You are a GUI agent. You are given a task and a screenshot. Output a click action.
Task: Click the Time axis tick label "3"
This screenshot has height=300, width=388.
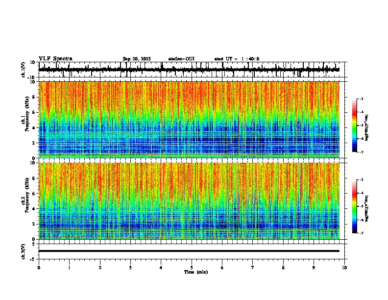130,268
